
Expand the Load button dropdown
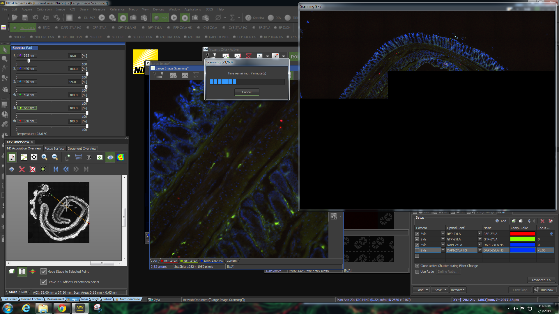tap(427, 290)
